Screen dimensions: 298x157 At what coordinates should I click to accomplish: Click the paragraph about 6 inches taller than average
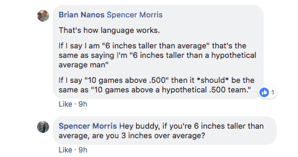(x=158, y=56)
